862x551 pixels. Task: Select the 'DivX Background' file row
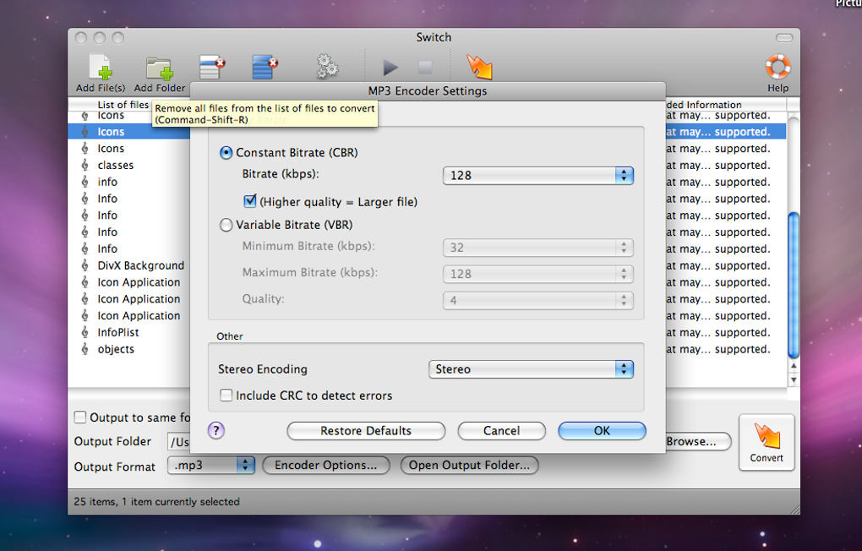click(x=129, y=265)
